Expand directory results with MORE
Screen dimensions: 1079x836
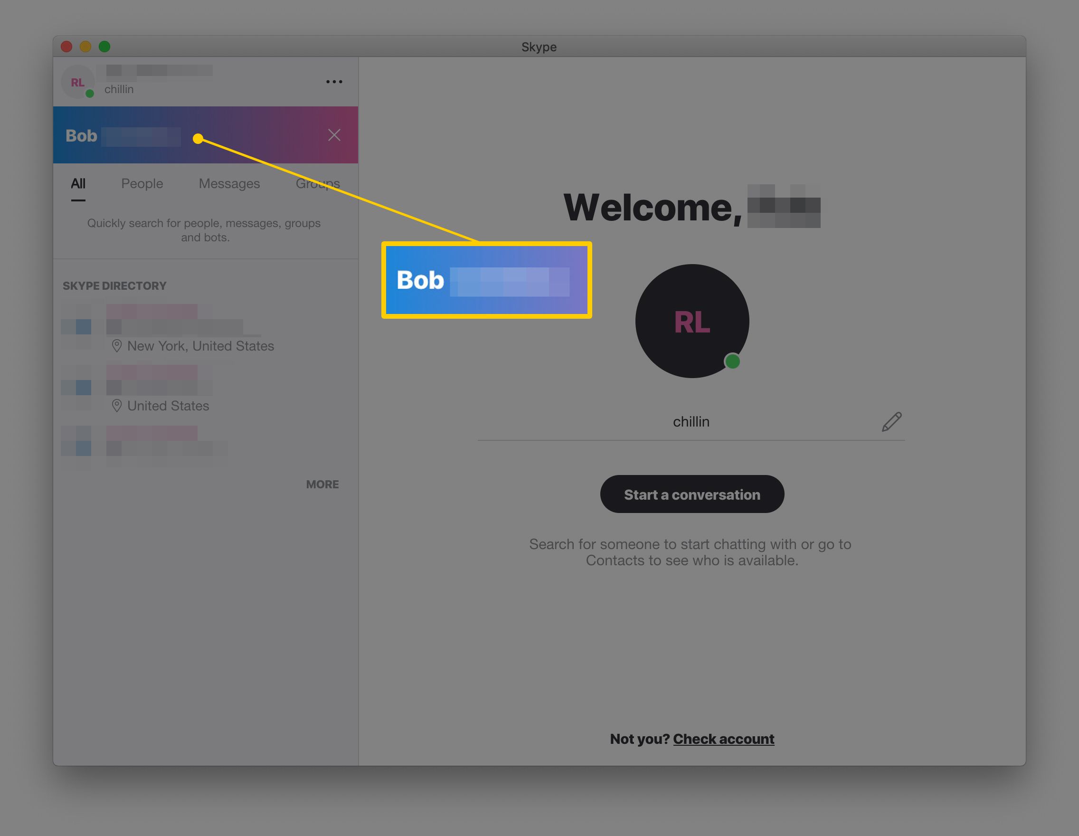(322, 484)
